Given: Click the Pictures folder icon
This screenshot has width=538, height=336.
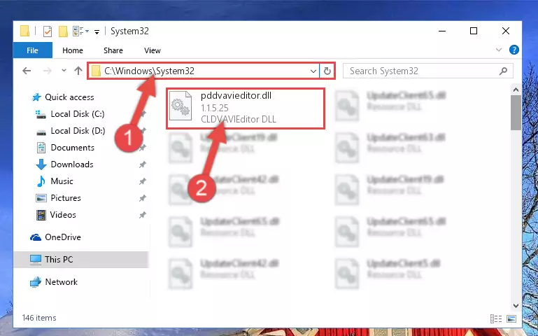Looking at the screenshot, I should 41,198.
